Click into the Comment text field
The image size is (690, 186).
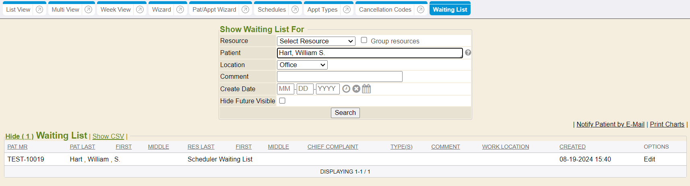pos(339,77)
